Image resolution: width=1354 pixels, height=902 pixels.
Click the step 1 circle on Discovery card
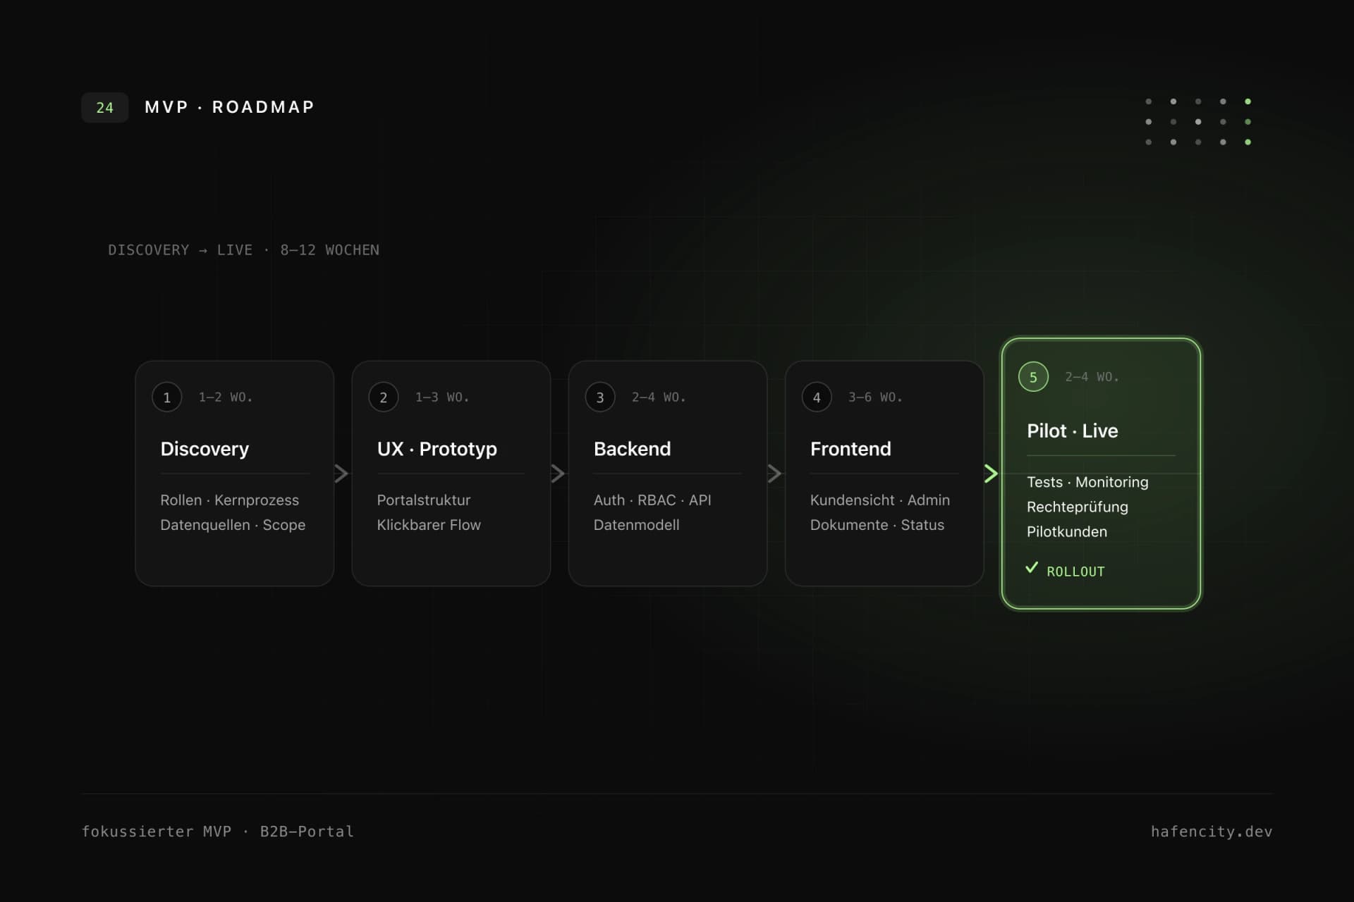167,397
